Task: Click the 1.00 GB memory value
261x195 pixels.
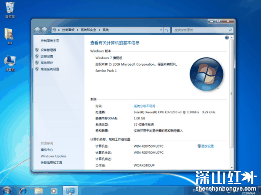Action: (140, 119)
